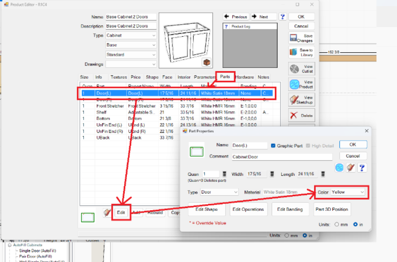Click the Edit Banding button
Screen dimensions: 397x262
[x=291, y=209]
